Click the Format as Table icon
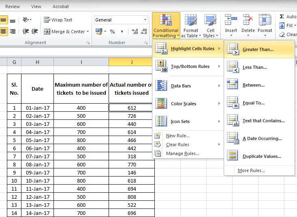Image resolution: width=297 pixels, height=217 pixels. point(191,20)
